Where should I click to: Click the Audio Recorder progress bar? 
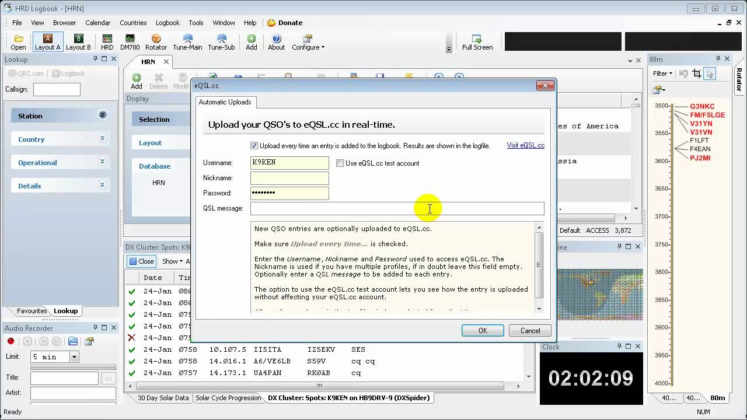[73, 367]
